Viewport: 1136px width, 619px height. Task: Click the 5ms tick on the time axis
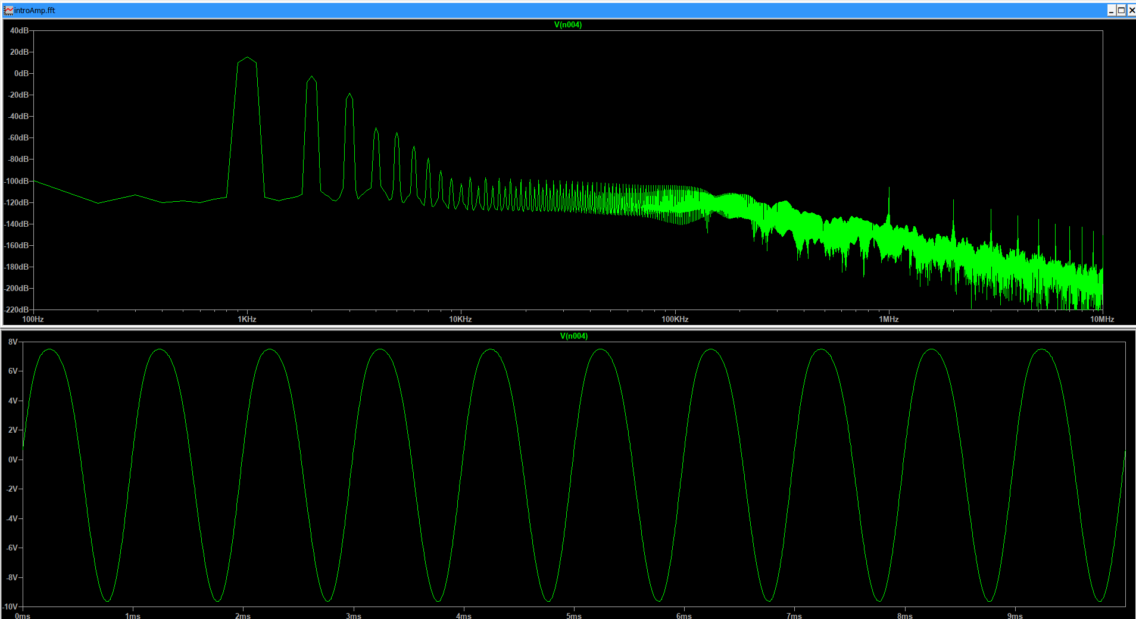click(x=573, y=615)
